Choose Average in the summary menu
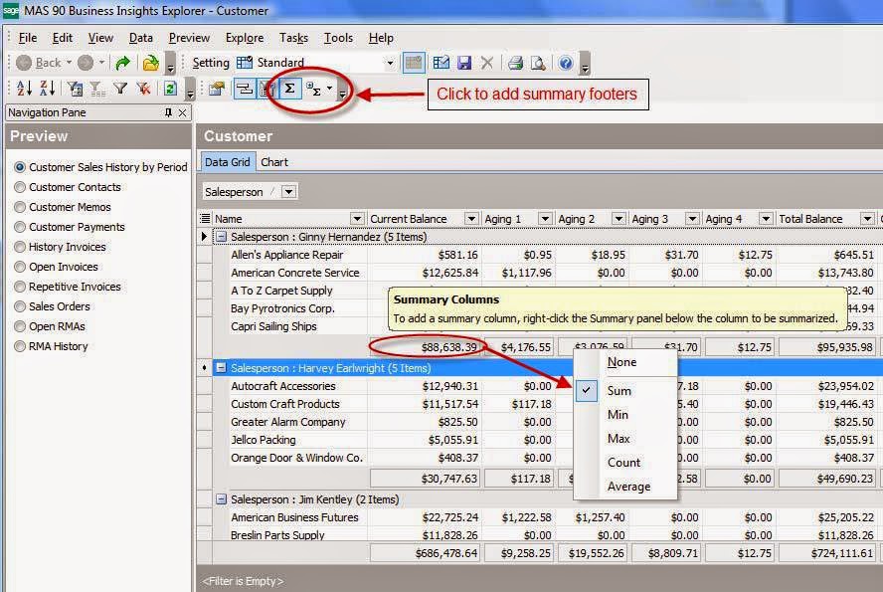The image size is (883, 592). [x=625, y=487]
